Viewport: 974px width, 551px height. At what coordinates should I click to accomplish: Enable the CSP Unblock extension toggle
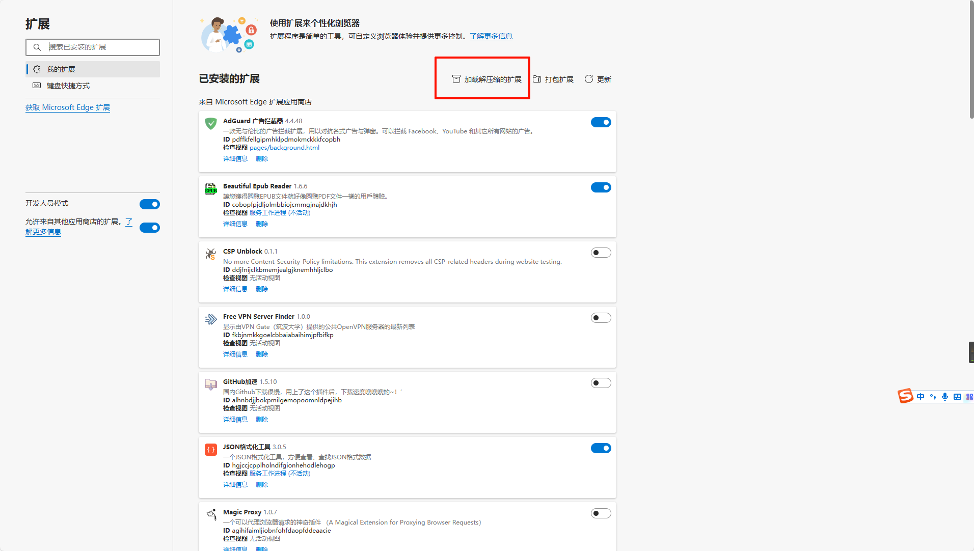pos(601,253)
